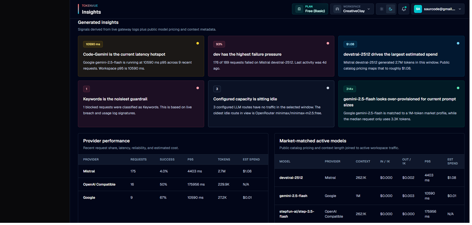This screenshot has width=472, height=225.
Task: Open 'Code-Gemini is the current latency hotspot' insight
Action: pos(124,54)
